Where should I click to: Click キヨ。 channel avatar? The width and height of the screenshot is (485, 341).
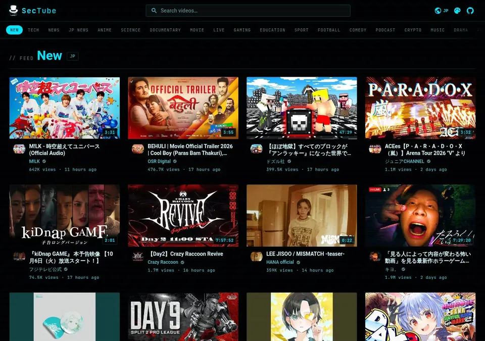pos(375,257)
